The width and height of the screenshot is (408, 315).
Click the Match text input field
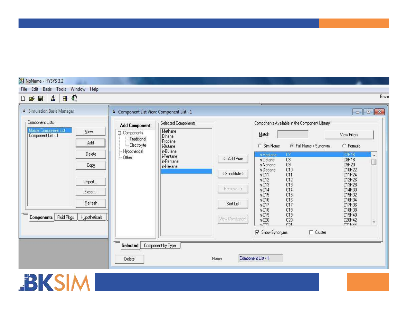click(293, 134)
